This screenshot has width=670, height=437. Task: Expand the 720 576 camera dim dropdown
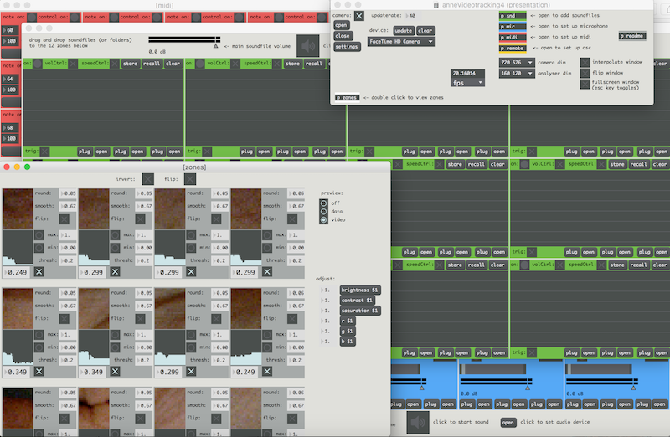click(517, 62)
